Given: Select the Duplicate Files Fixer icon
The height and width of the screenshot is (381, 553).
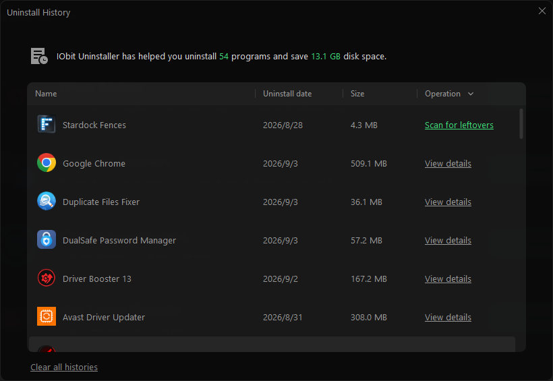Looking at the screenshot, I should pyautogui.click(x=47, y=201).
